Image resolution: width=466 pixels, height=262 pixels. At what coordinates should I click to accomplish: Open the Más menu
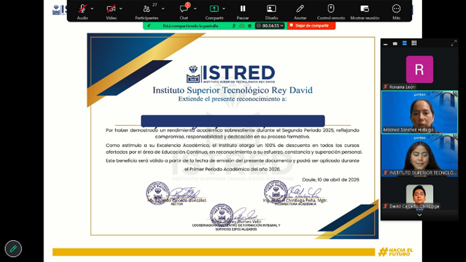396,9
